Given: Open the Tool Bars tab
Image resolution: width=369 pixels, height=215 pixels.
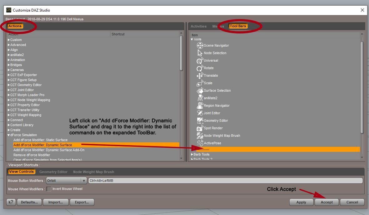Looking at the screenshot, I should point(238,26).
